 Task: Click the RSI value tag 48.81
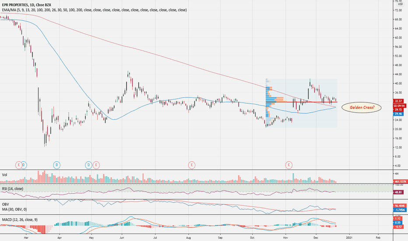click(398, 192)
